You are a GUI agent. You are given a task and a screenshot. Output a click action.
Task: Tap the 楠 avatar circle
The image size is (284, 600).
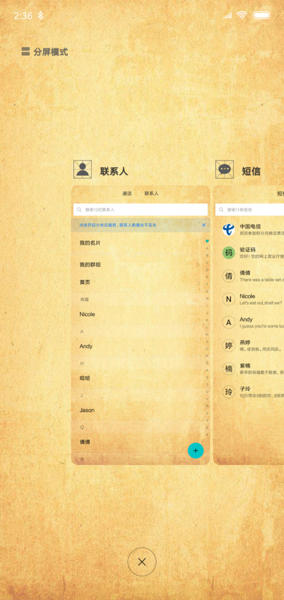228,369
